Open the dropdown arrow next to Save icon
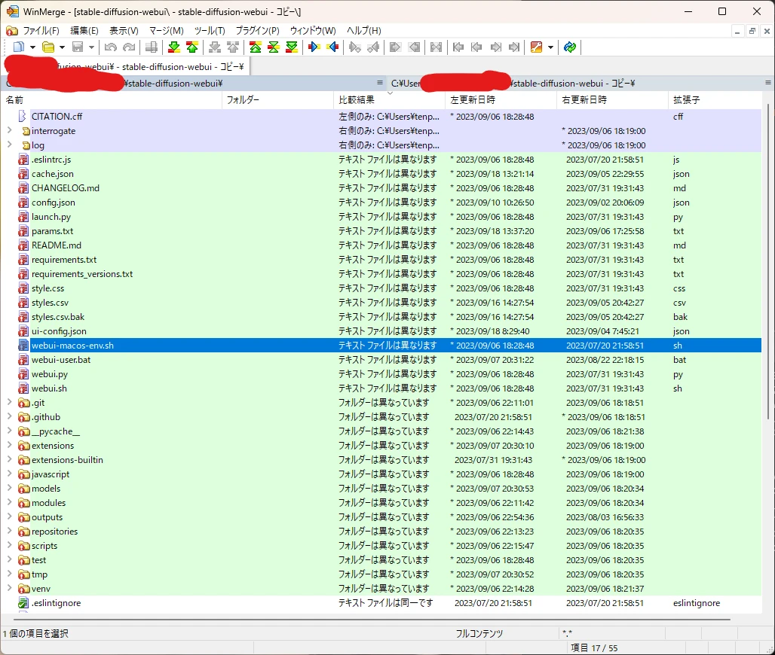Image resolution: width=775 pixels, height=655 pixels. click(x=91, y=47)
